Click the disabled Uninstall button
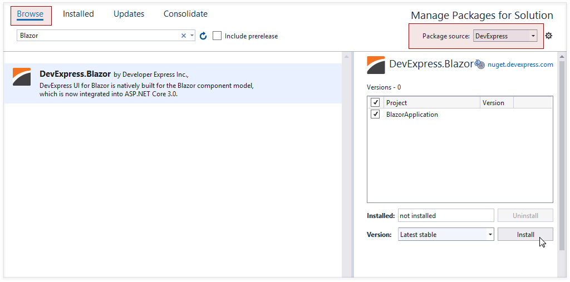Viewport: 570px width, 282px height. (x=525, y=215)
